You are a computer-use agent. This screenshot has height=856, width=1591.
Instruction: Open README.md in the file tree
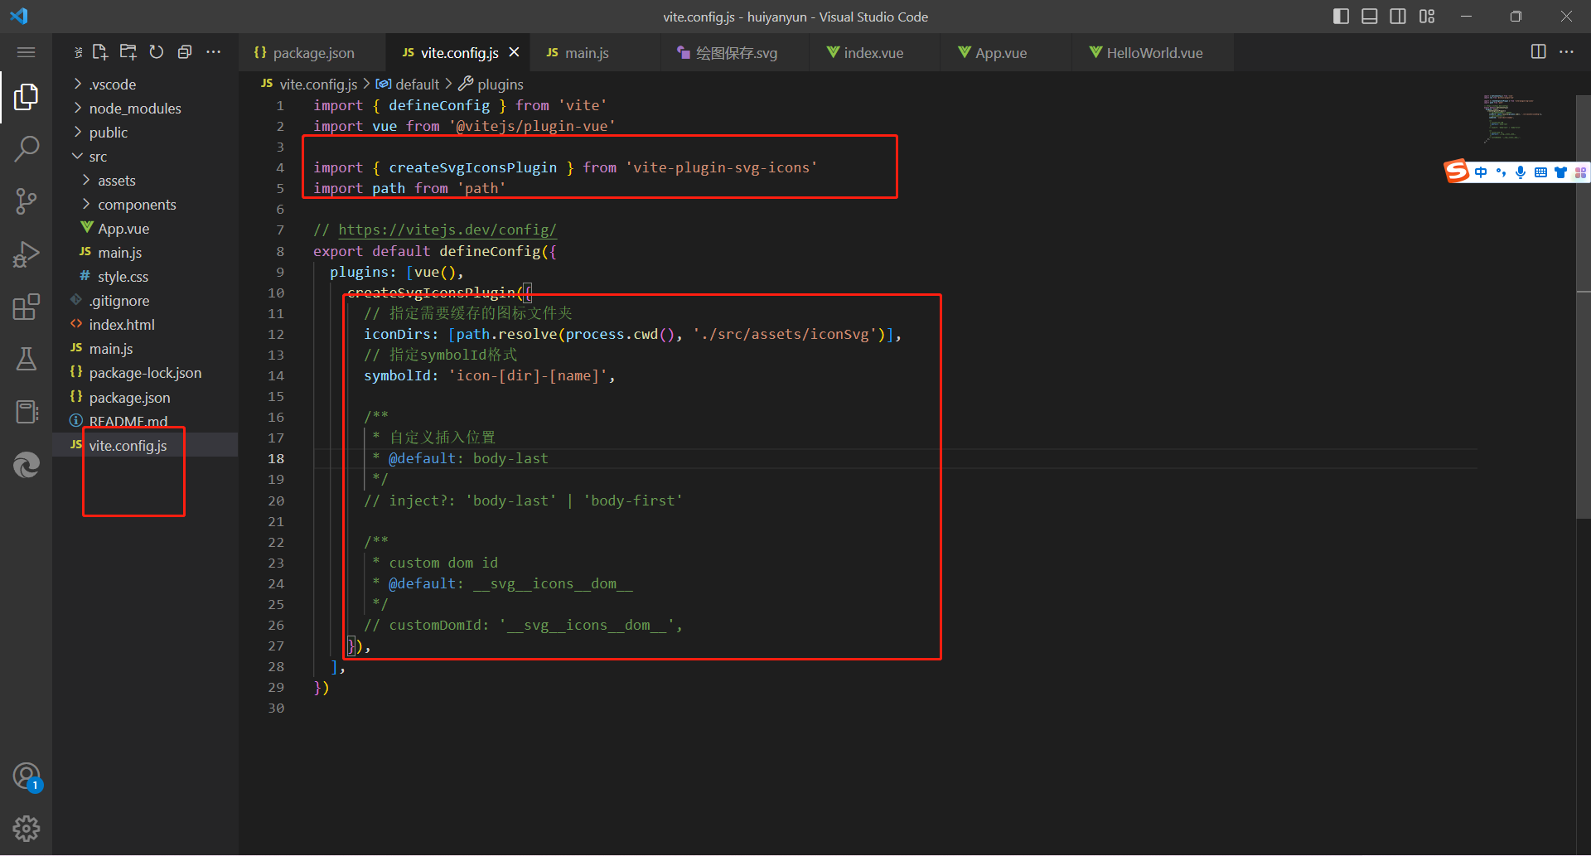[145, 421]
